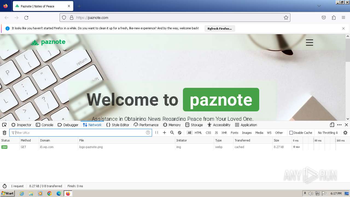Add a new request with the plus icon
The image size is (350, 197).
pyautogui.click(x=164, y=133)
